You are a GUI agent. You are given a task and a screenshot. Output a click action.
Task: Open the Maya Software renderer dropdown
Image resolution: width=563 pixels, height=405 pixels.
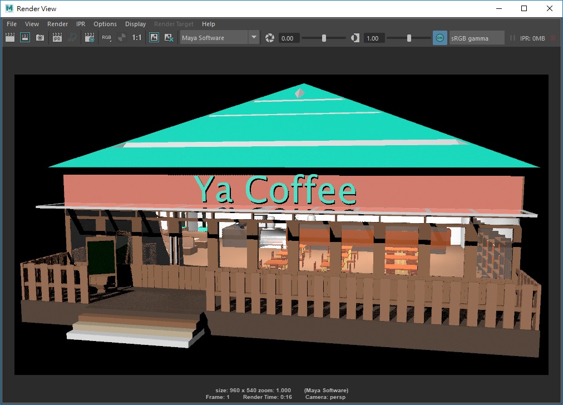pos(220,38)
